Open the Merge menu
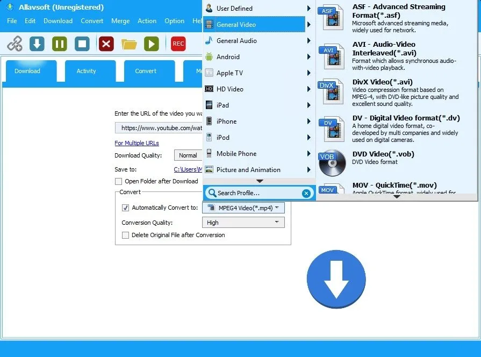481x357 pixels. click(x=120, y=21)
